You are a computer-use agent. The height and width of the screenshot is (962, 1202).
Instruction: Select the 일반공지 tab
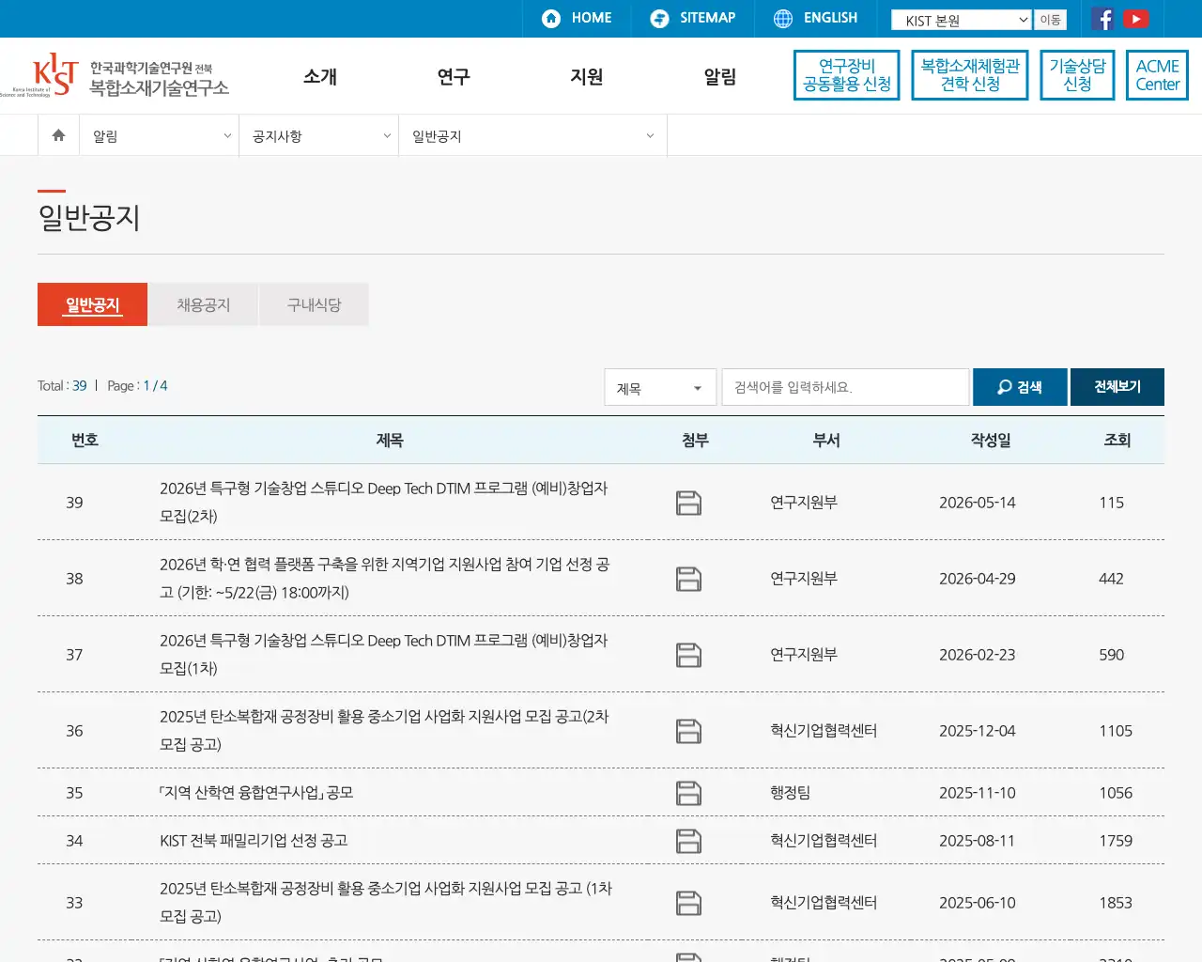coord(92,304)
